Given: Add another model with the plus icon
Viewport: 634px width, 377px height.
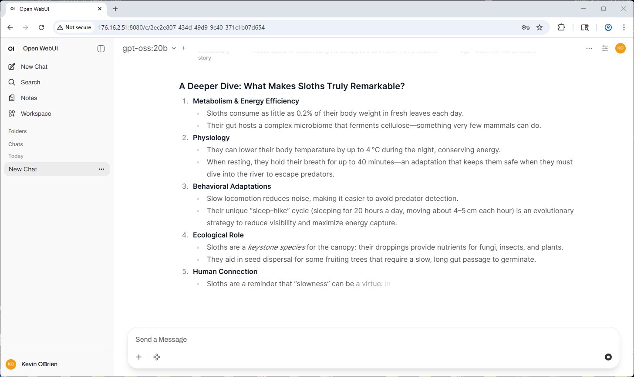Looking at the screenshot, I should coord(184,48).
